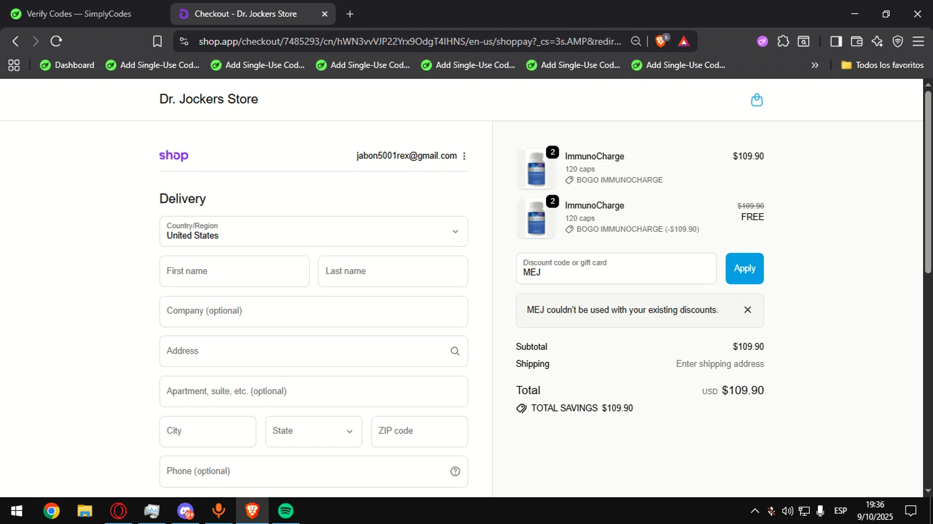
Task: Expand the State dropdown
Action: click(x=313, y=431)
